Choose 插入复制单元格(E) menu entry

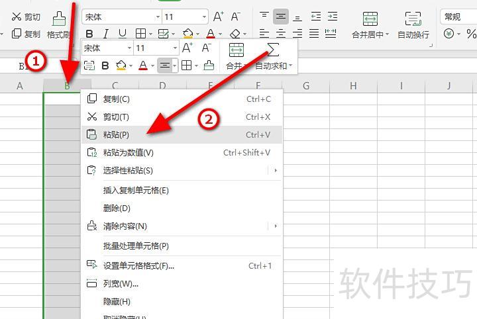(x=182, y=191)
